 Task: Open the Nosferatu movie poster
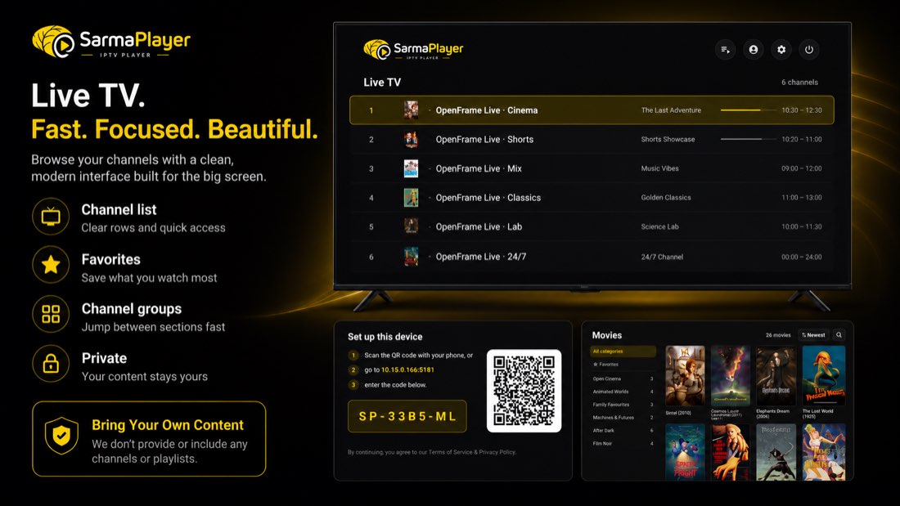776,452
